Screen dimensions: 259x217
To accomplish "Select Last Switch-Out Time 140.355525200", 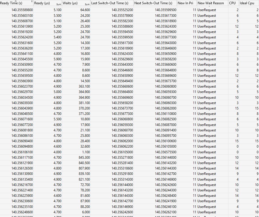I will click(122, 10).
